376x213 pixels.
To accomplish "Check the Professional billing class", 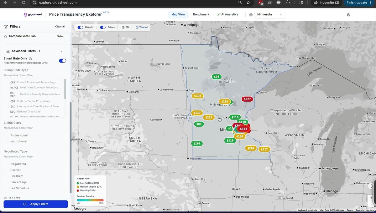I will point(8,135).
